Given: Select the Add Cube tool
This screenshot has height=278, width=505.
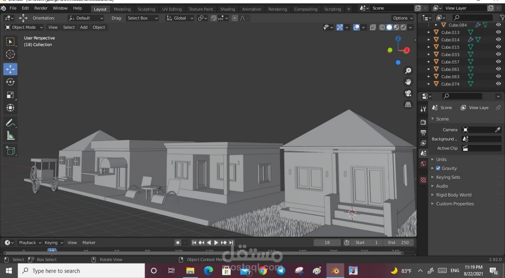Looking at the screenshot, I should pyautogui.click(x=11, y=150).
